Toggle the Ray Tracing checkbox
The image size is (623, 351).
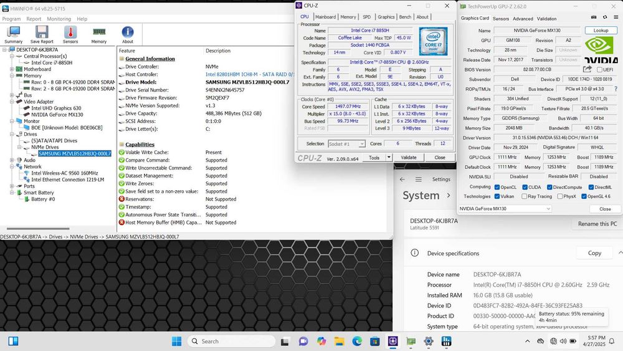524,196
